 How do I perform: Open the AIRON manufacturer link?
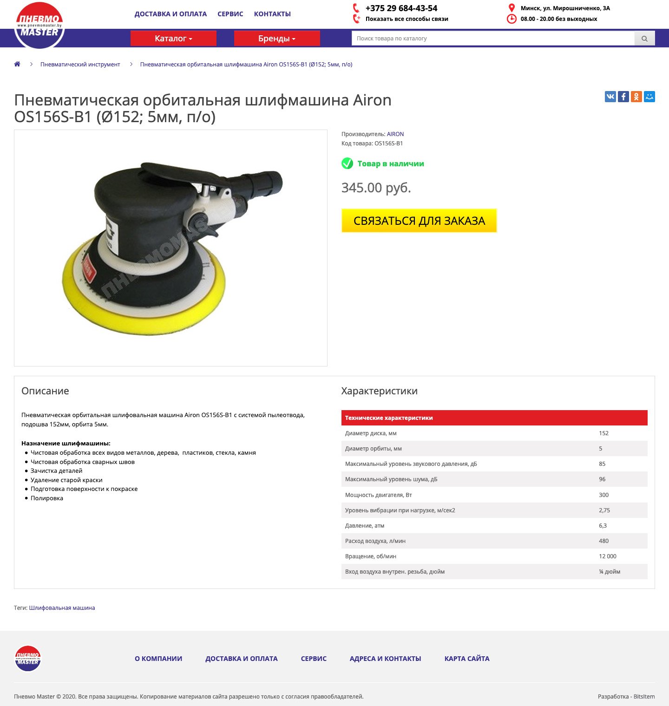click(395, 134)
